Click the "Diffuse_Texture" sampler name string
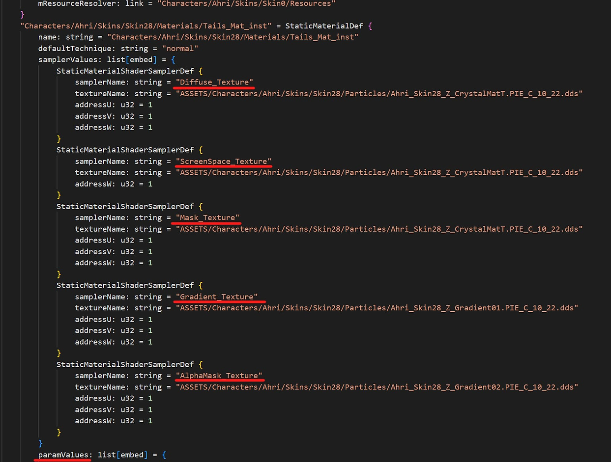Viewport: 611px width, 462px height. [215, 82]
